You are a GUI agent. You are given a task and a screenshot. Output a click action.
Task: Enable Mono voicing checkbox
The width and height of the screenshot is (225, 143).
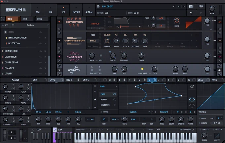click(x=199, y=118)
